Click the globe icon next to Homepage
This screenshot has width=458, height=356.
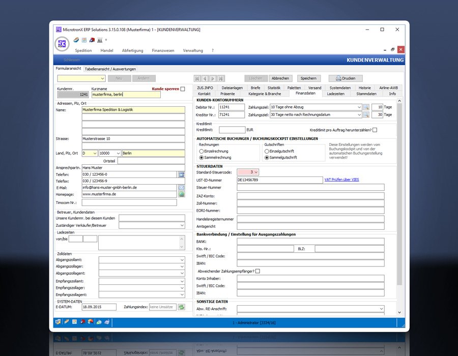pyautogui.click(x=181, y=194)
